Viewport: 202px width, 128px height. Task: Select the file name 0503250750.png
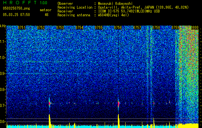pyautogui.click(x=16, y=8)
